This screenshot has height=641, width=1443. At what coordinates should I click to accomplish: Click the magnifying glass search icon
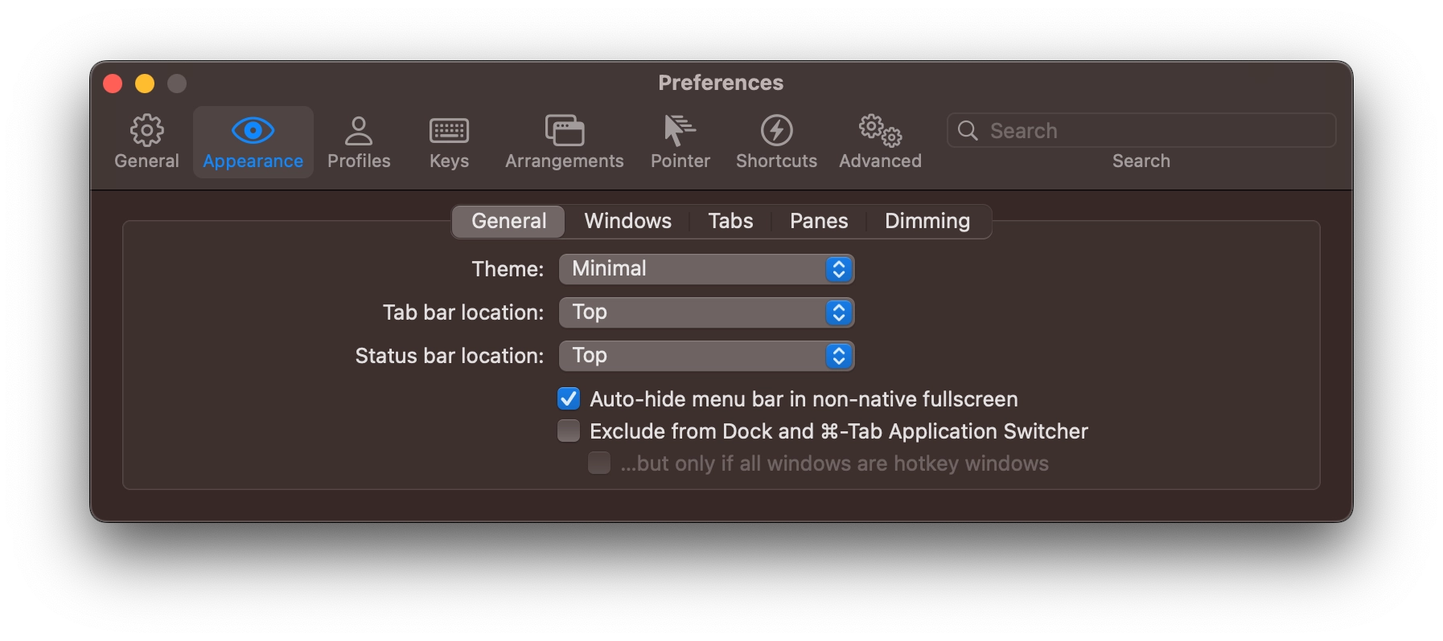pyautogui.click(x=968, y=130)
